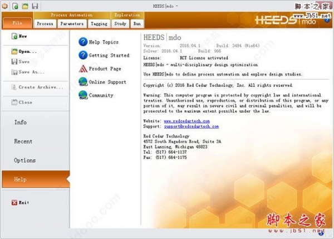Click the HEEDS application logo icon
The image size is (334, 239).
click(4, 6)
